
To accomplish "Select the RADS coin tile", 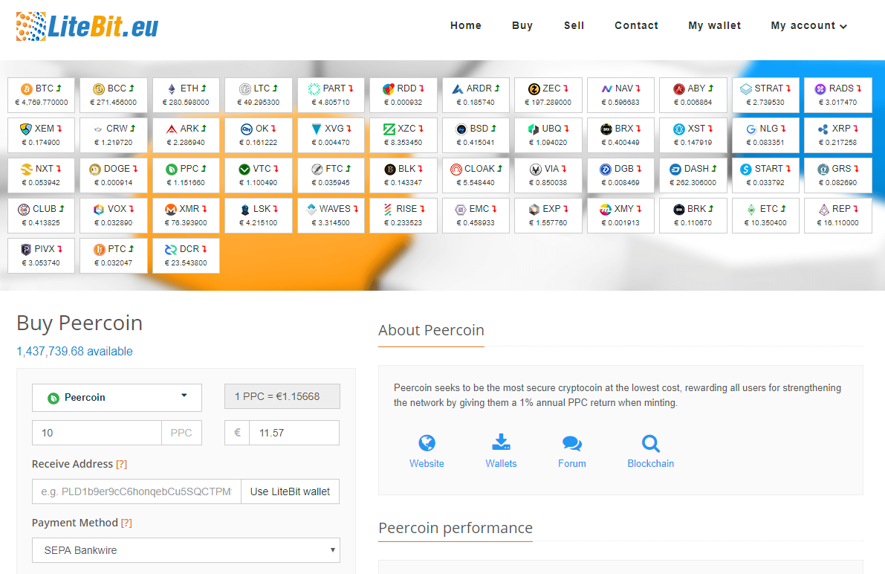I will coord(838,95).
